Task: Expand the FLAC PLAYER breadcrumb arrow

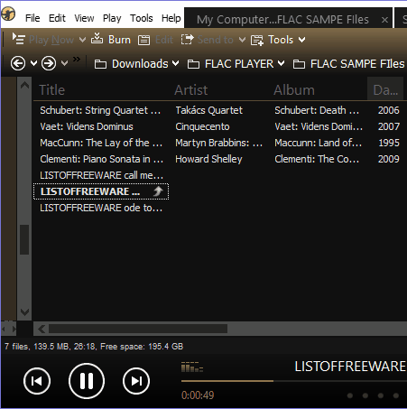Action: [x=281, y=63]
